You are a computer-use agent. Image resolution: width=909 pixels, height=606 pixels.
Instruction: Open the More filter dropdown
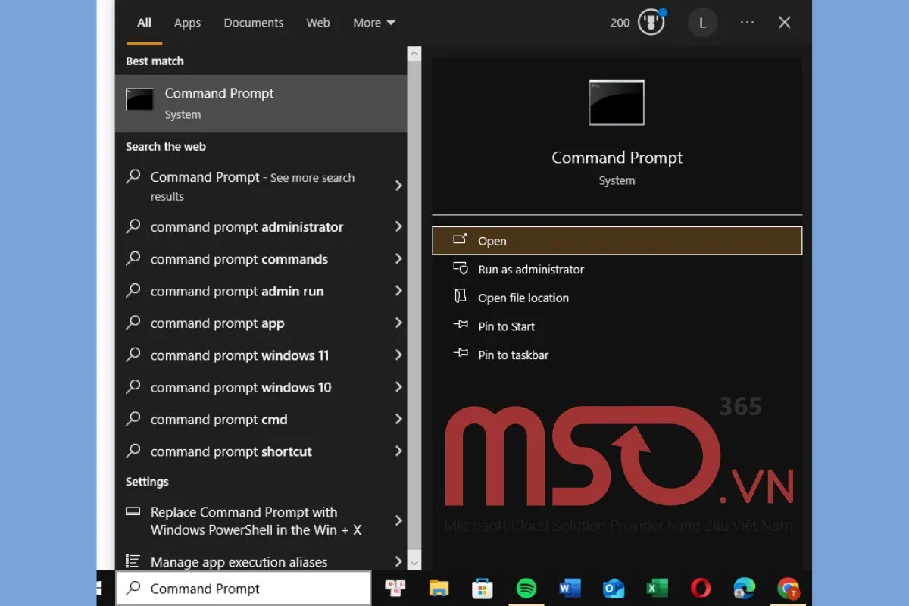coord(374,23)
